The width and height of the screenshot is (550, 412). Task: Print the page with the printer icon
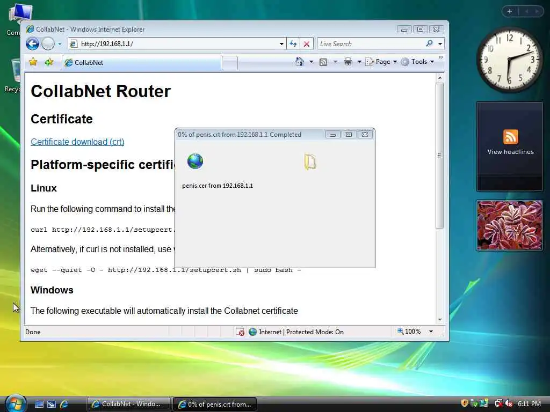click(348, 62)
